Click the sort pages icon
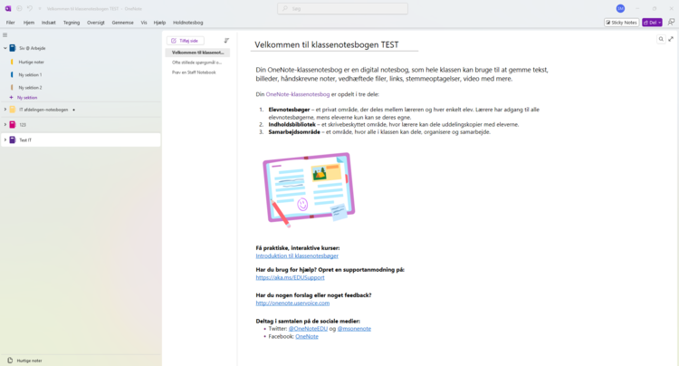The image size is (679, 366). 226,41
